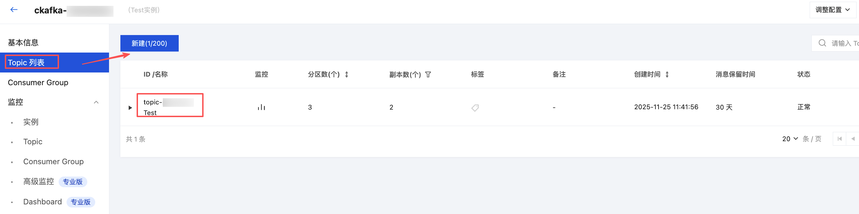This screenshot has height=214, width=859.
Task: Open Dashboard monitoring item
Action: [x=42, y=202]
